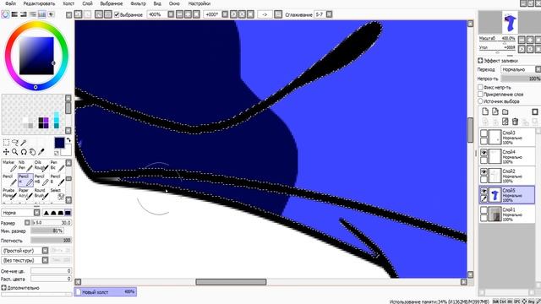Clear the layer icon beside trash
The image size is (541, 304).
point(505,122)
